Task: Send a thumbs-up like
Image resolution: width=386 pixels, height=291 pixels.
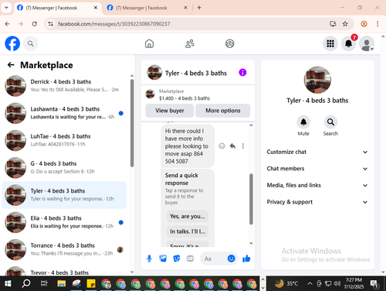Action: 246,258
